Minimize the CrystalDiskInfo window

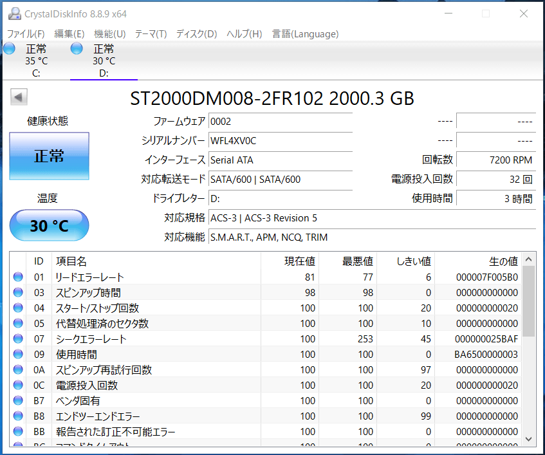tap(448, 14)
